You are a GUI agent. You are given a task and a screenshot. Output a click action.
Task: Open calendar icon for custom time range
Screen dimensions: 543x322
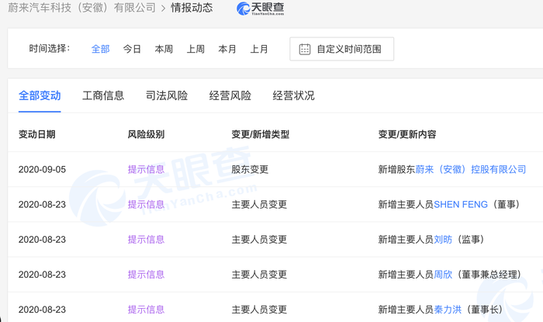pos(305,49)
